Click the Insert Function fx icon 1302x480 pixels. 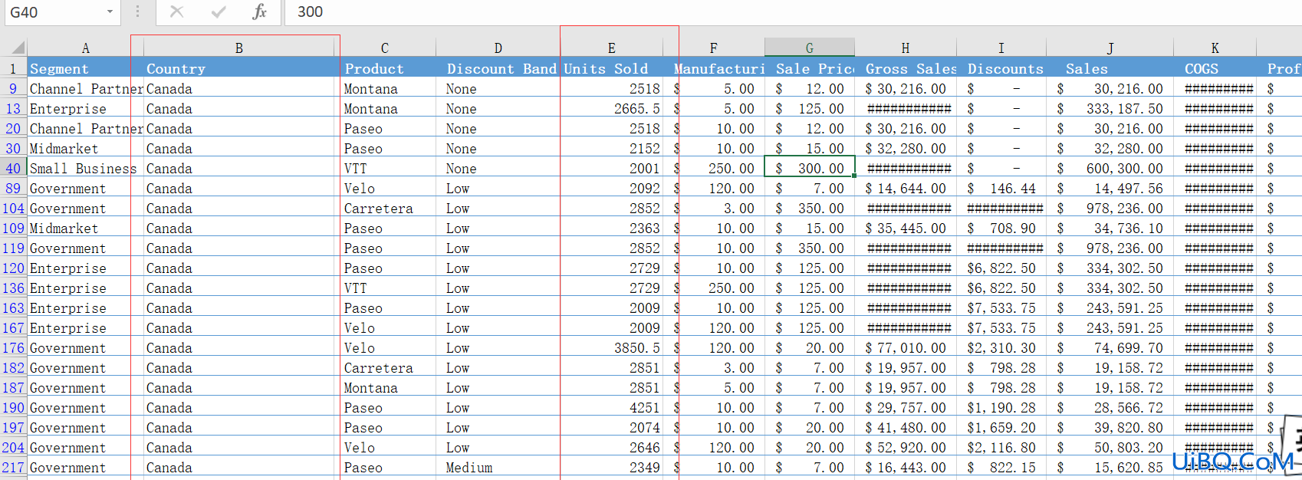tap(259, 12)
